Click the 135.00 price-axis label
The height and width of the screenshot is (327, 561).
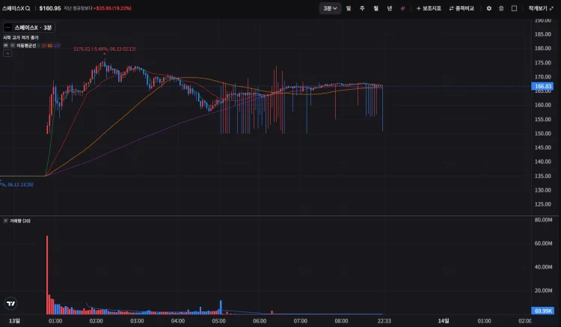[x=543, y=176]
